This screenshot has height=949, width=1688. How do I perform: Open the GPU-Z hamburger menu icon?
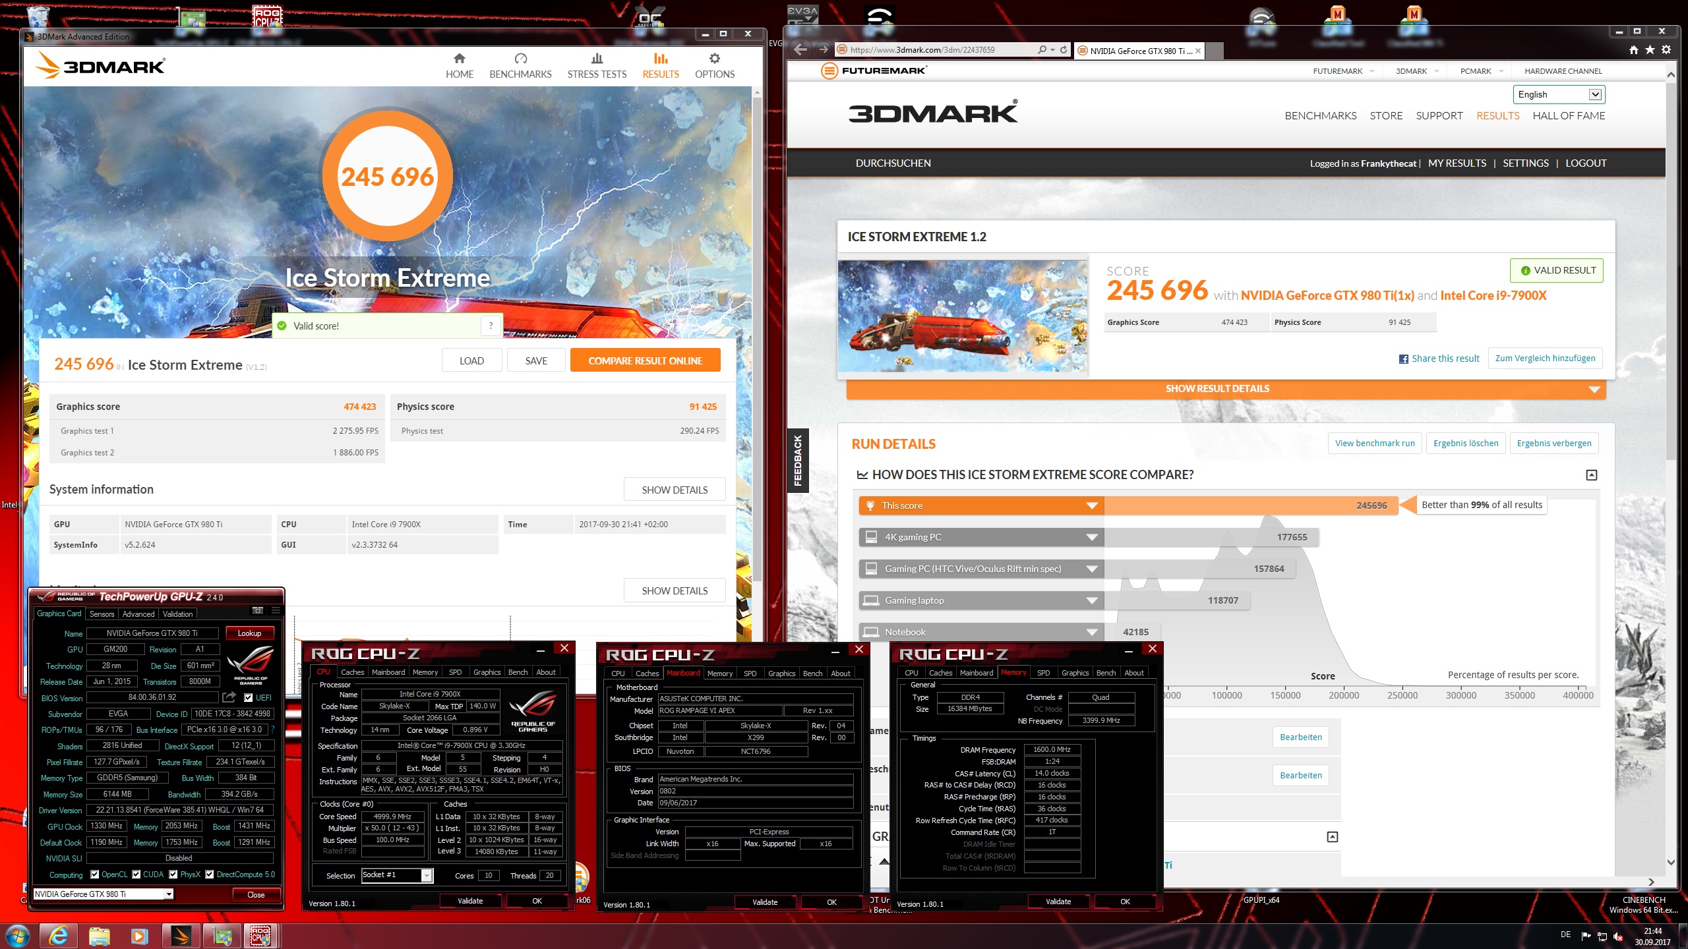point(276,610)
